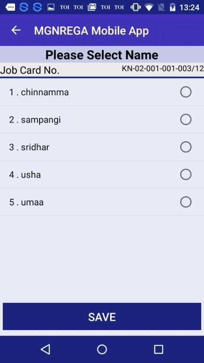Screen dimensions: 204x363
Task: Tap the battery charging icon
Action: (x=173, y=7)
